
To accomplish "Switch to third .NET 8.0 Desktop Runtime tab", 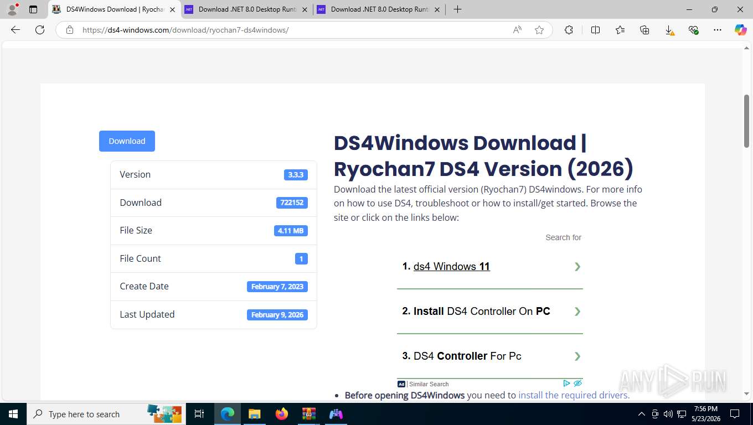I will click(379, 9).
